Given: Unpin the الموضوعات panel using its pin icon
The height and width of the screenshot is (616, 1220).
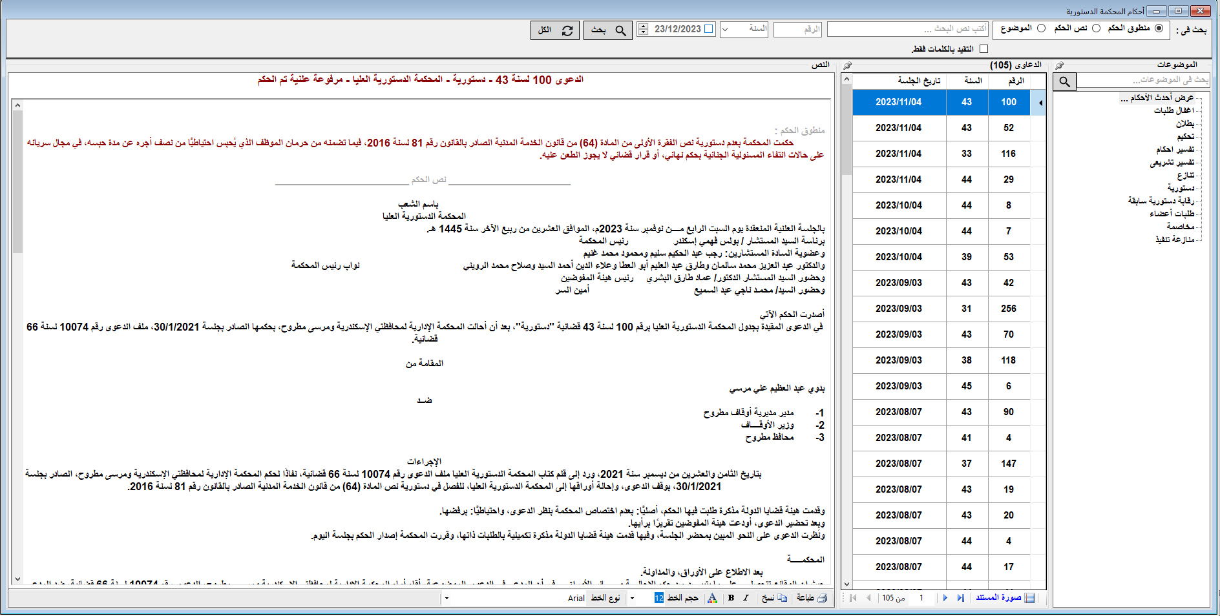Looking at the screenshot, I should [1059, 65].
